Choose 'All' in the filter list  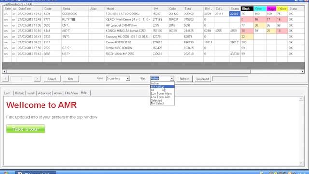tap(162, 90)
